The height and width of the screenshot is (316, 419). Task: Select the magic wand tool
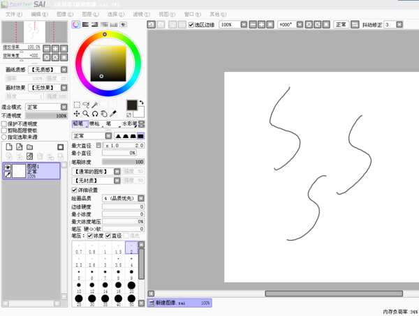click(x=95, y=105)
